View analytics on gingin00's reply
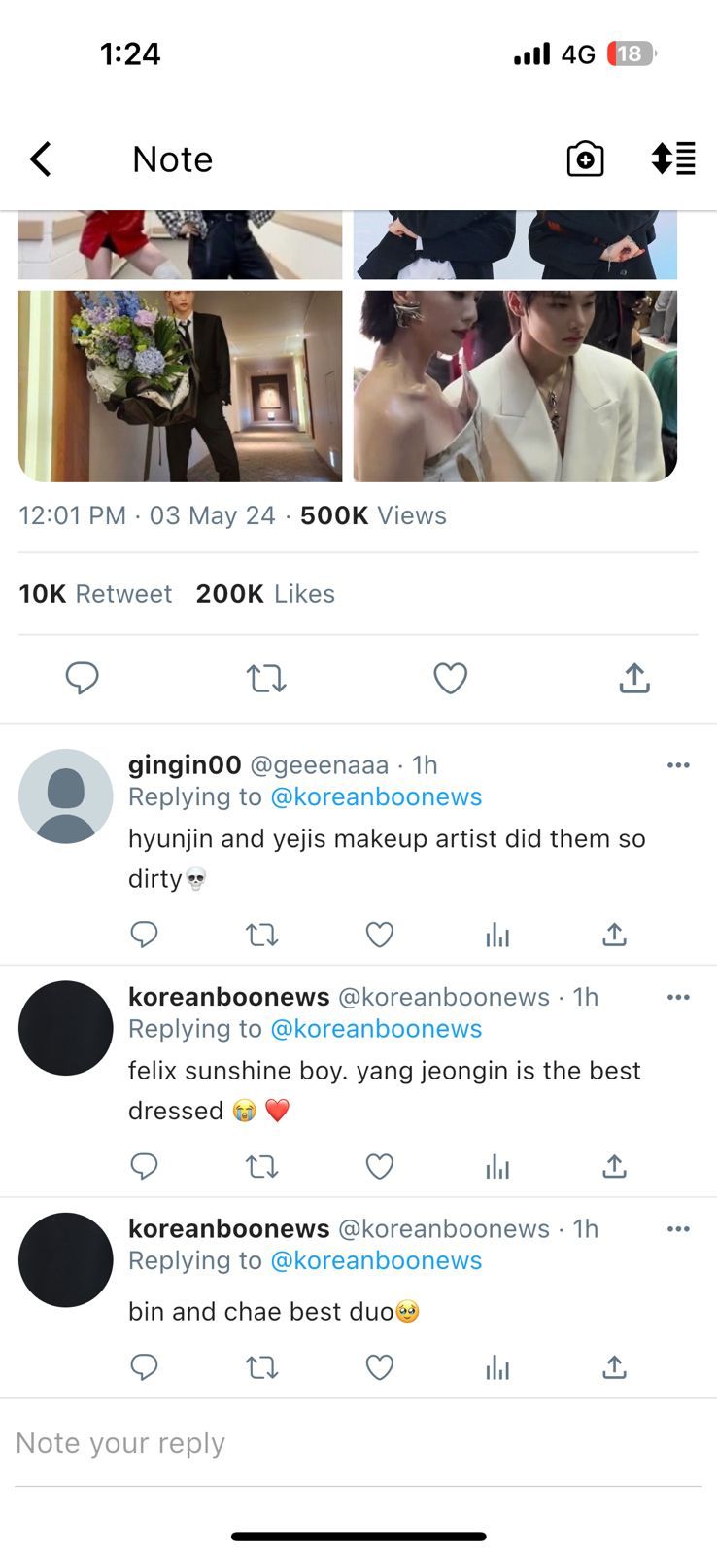 [497, 935]
